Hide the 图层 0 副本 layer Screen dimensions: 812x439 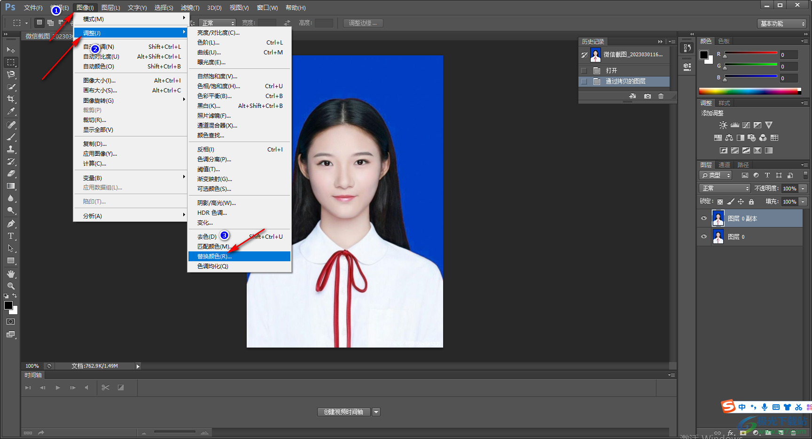point(704,219)
